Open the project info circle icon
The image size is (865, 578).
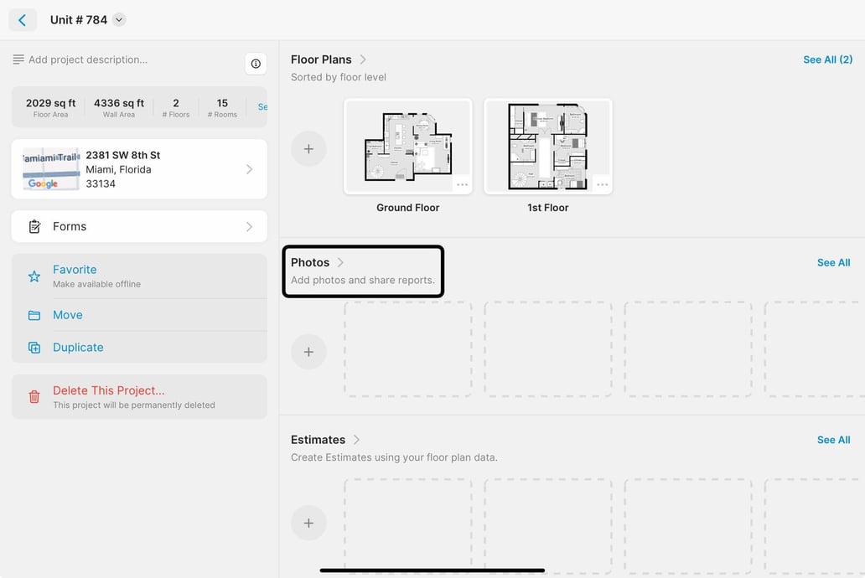(x=256, y=64)
